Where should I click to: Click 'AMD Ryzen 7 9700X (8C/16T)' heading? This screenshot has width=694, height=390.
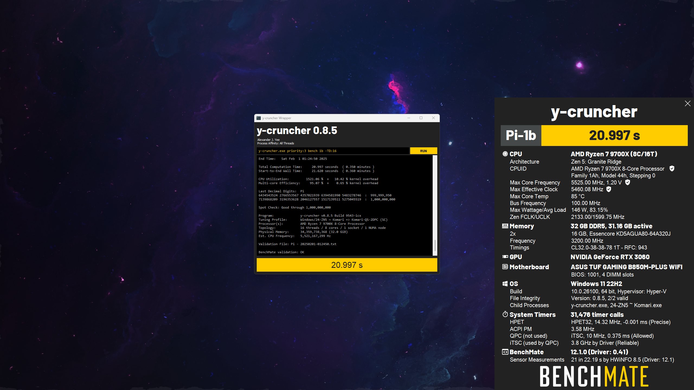[x=614, y=154]
